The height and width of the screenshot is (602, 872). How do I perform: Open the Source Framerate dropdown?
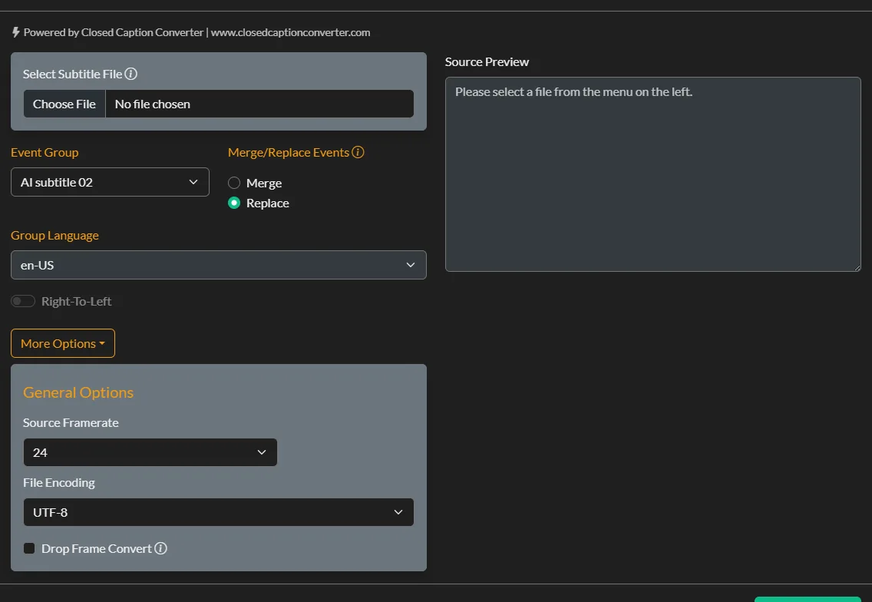pyautogui.click(x=150, y=452)
